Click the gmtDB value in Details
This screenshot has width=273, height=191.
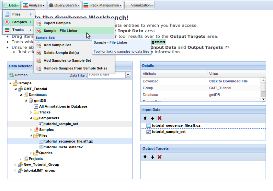(214, 95)
